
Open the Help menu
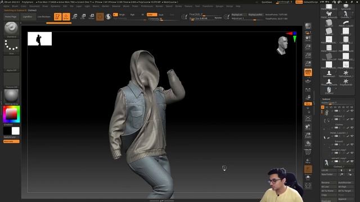point(238,6)
